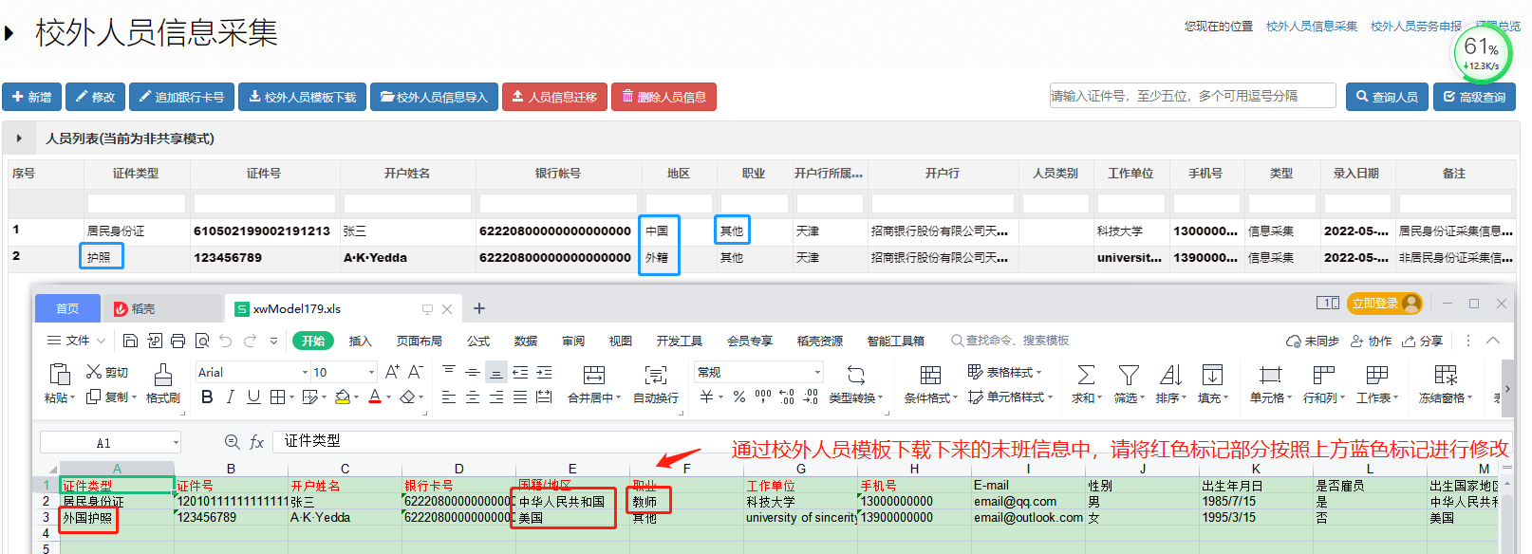Screen dimensions: 1532x554
Task: Open the Arial font name dropdown
Action: click(x=305, y=373)
